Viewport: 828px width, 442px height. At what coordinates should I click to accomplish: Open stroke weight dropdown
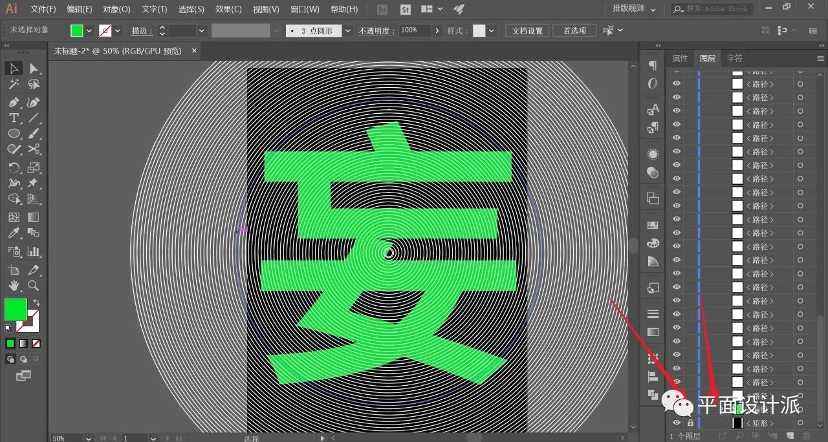pyautogui.click(x=201, y=30)
